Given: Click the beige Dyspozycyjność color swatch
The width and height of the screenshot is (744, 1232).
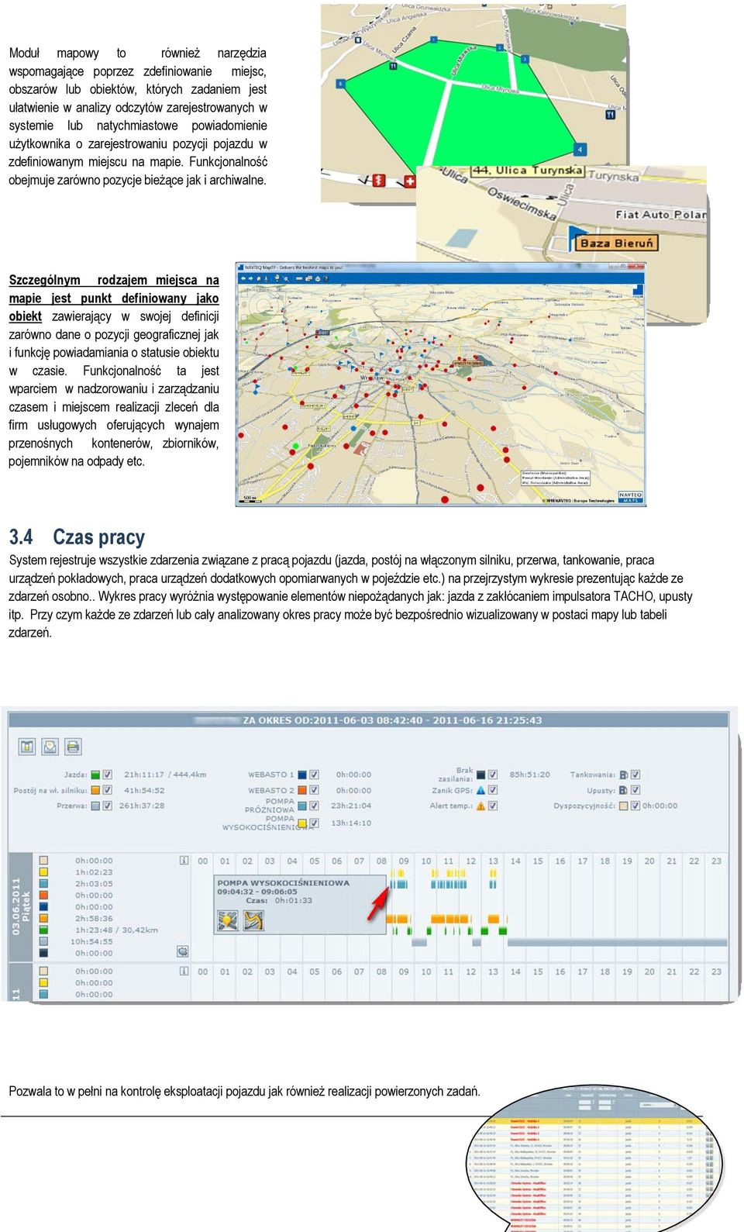Looking at the screenshot, I should click(623, 806).
